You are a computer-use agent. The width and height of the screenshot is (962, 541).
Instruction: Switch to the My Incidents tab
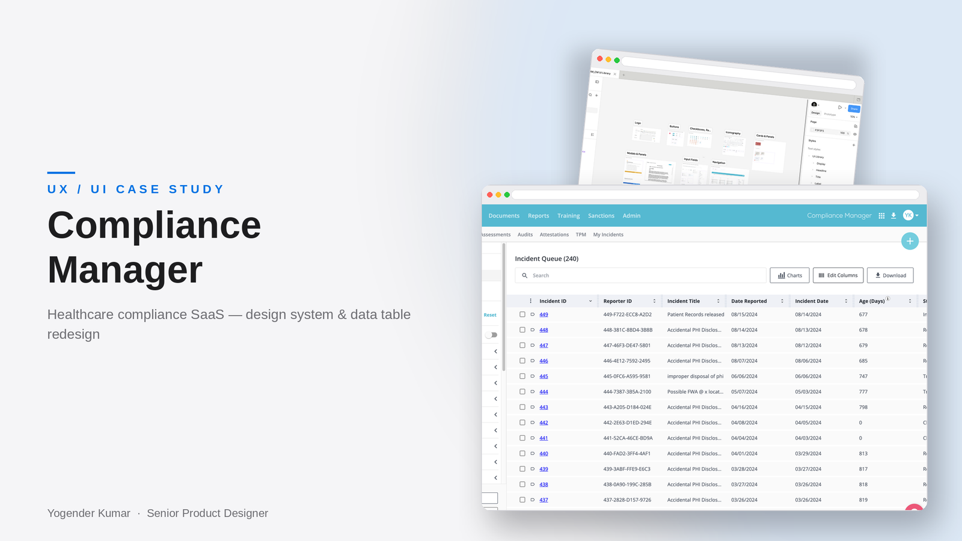[608, 235]
